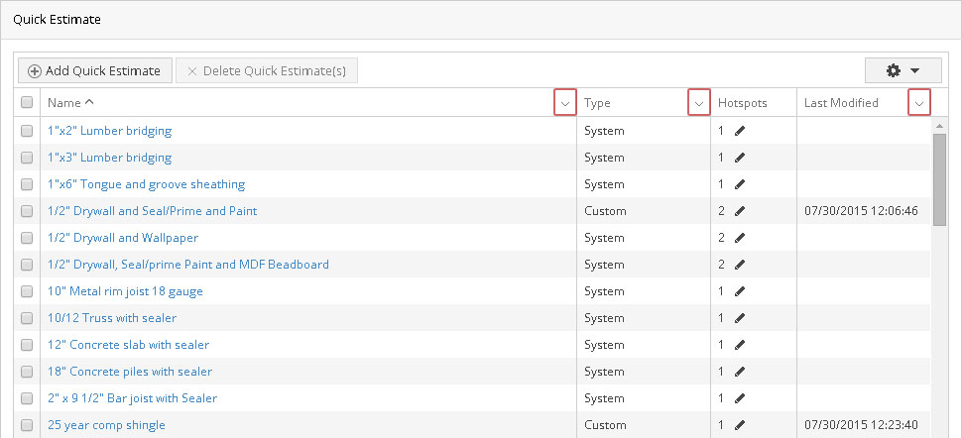Open the Name column dropdown arrow
962x438 pixels.
pyautogui.click(x=564, y=103)
